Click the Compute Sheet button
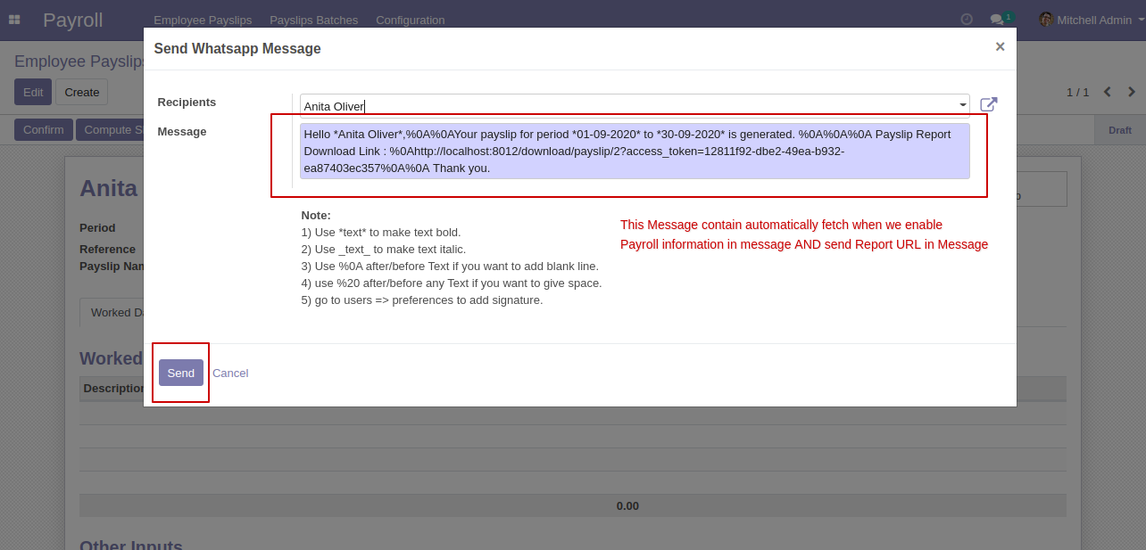This screenshot has height=550, width=1146. [x=110, y=129]
